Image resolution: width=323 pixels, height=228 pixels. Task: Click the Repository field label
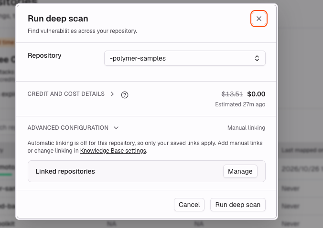click(x=44, y=55)
